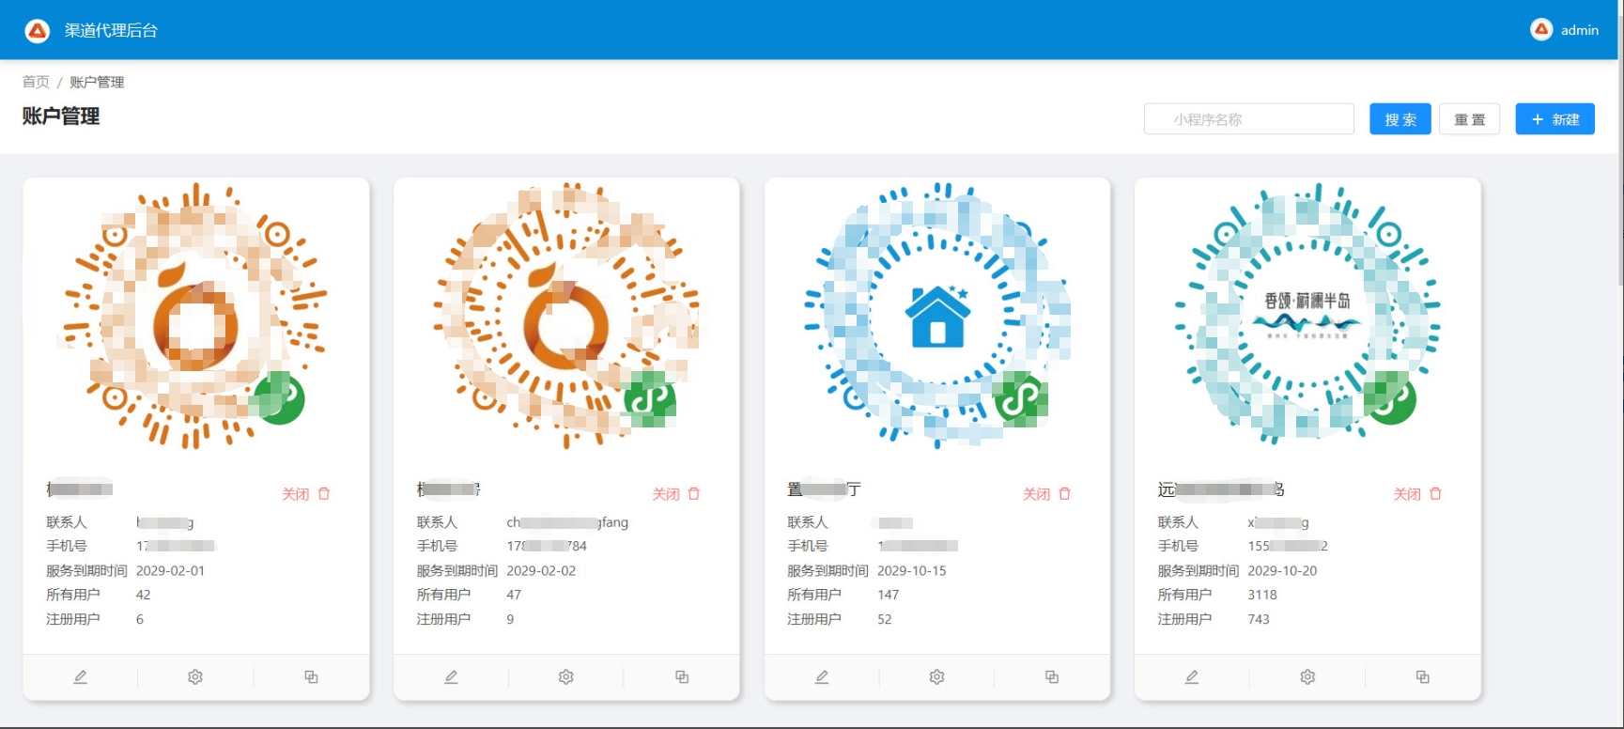Click the 所有用户 value 3118
The width and height of the screenshot is (1624, 729).
click(1262, 595)
